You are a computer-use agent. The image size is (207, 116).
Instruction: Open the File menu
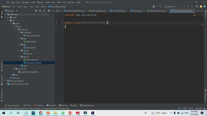click(8, 2)
